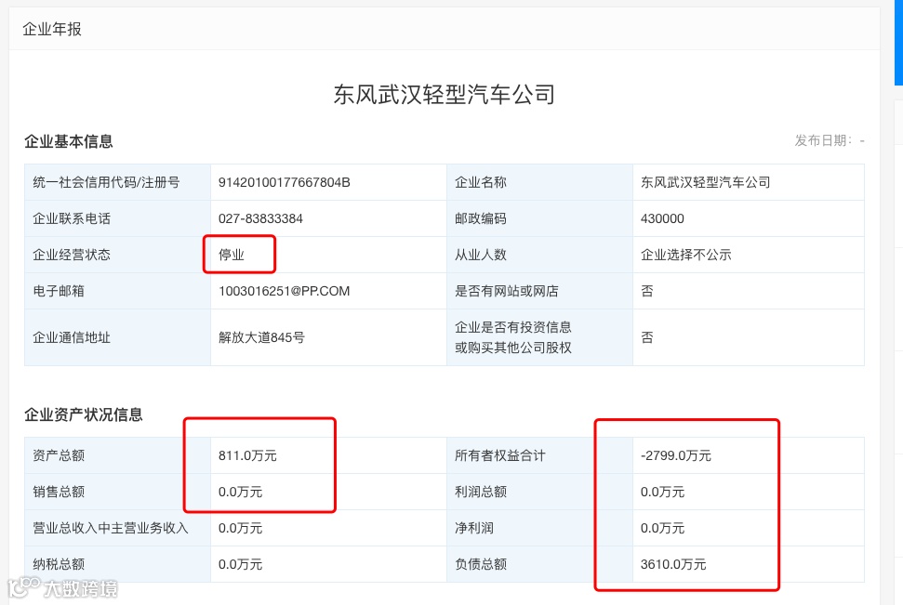
Task: Click the 销售总额 label cell
Action: click(x=117, y=493)
